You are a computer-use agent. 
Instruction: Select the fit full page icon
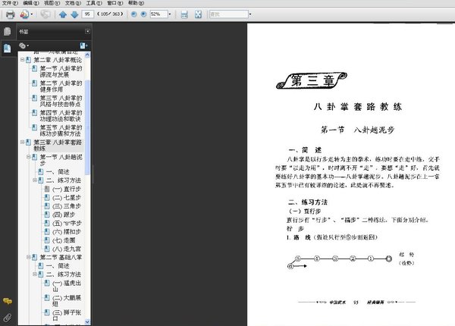click(x=198, y=14)
